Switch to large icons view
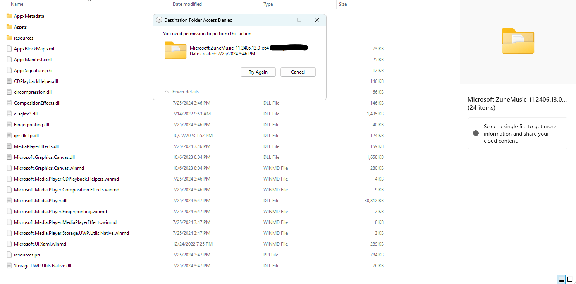Viewport: 576px width, 284px height. [570, 279]
